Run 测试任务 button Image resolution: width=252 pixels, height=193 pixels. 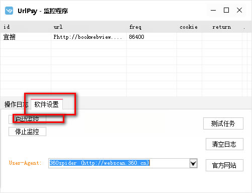pyautogui.click(x=223, y=123)
